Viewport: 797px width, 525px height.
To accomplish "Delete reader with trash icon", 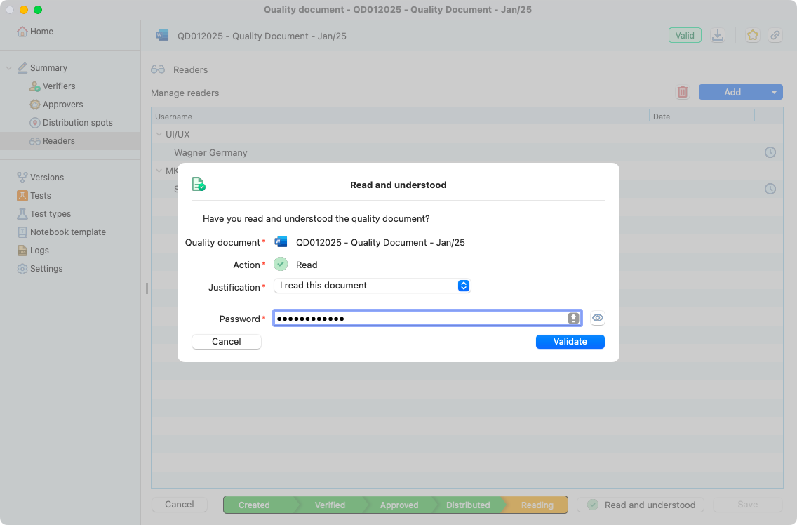I will pyautogui.click(x=682, y=92).
